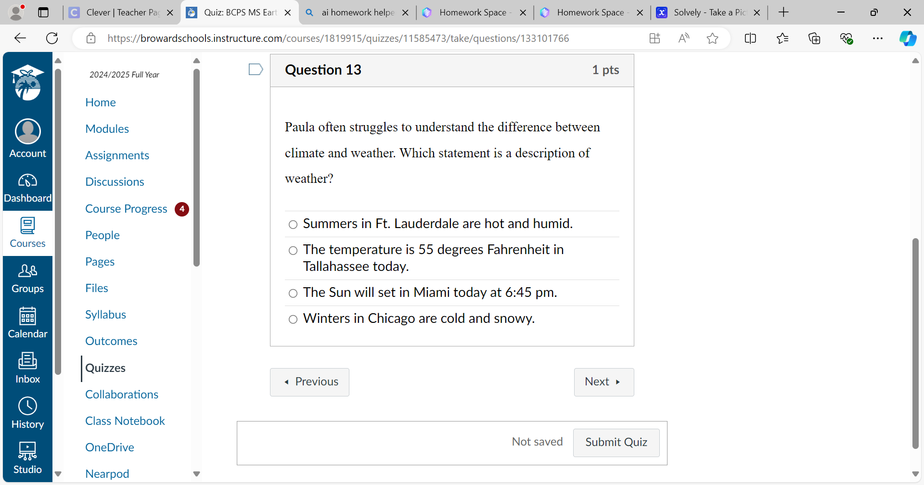924x485 pixels.
Task: Reload the page with refresh icon
Action: point(52,38)
